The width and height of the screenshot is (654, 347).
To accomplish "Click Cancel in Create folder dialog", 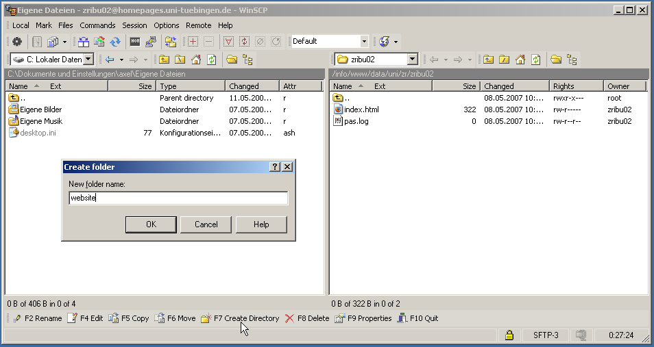I will point(206,224).
